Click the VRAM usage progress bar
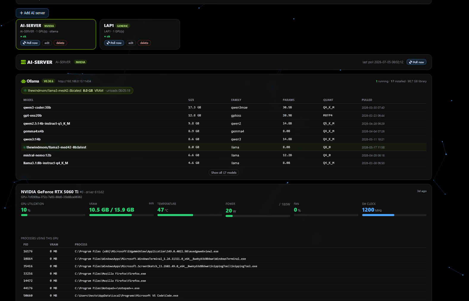This screenshot has height=301, width=469. point(121,215)
